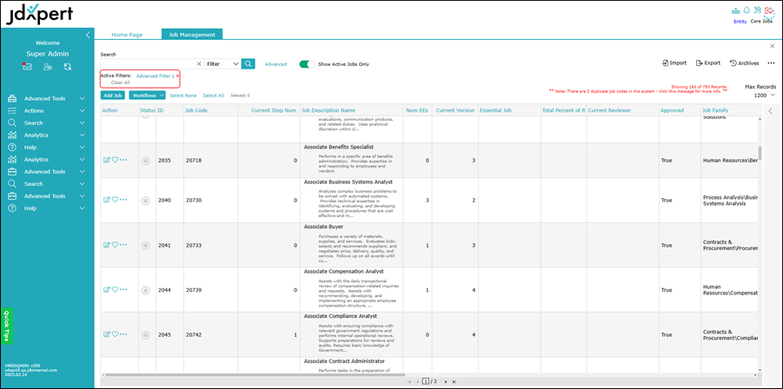Open the toolbar overflow ellipsis next to Archives

771,63
